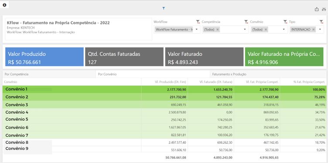The width and height of the screenshot is (328, 163).
Task: Select the Convênio 4 table row
Action: point(164,112)
